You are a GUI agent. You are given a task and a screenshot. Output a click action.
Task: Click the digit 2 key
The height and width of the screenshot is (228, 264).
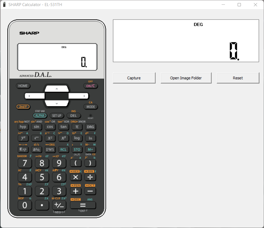point(42,191)
